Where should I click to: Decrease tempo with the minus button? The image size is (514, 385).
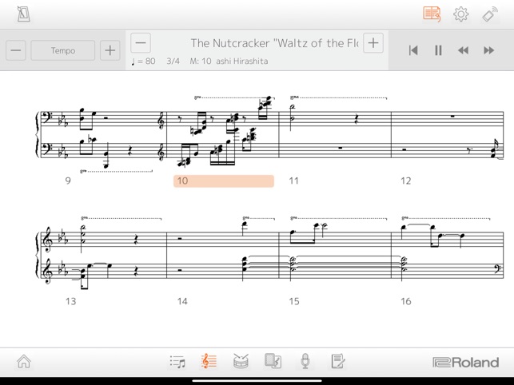tap(16, 50)
